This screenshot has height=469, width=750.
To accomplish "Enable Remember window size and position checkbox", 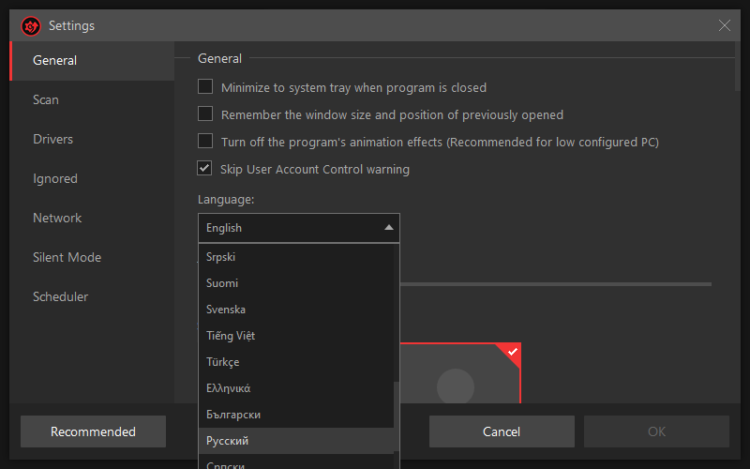I will tap(205, 113).
